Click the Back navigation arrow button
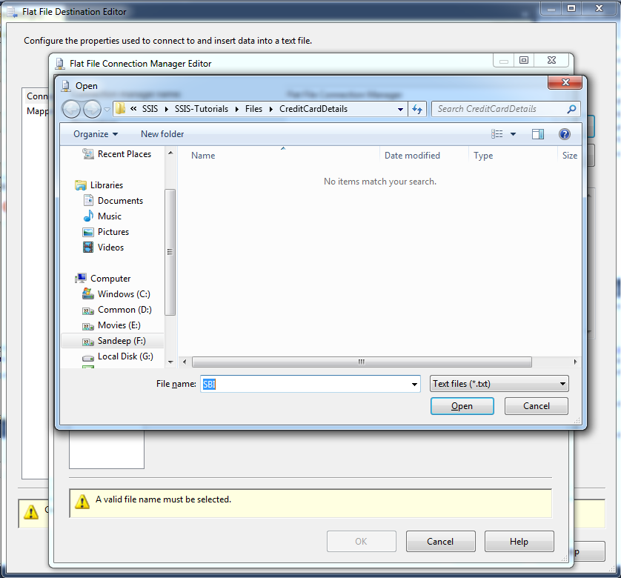621x578 pixels. tap(72, 109)
